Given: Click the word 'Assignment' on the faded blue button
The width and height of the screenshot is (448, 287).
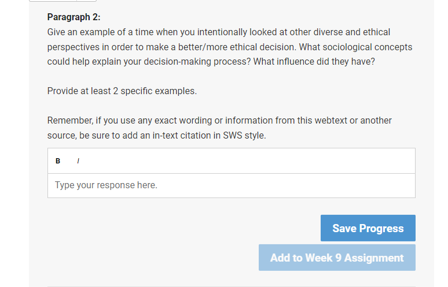Looking at the screenshot, I should (x=374, y=258).
